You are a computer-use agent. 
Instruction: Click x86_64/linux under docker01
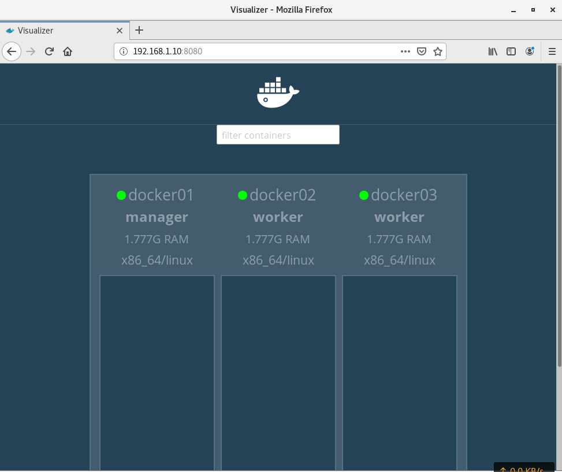(x=157, y=260)
